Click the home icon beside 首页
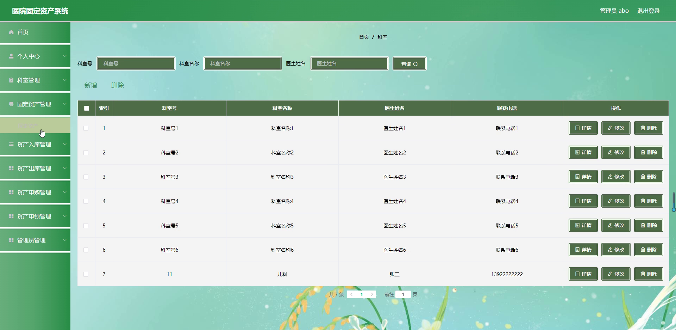Image resolution: width=676 pixels, height=330 pixels. pyautogui.click(x=11, y=32)
